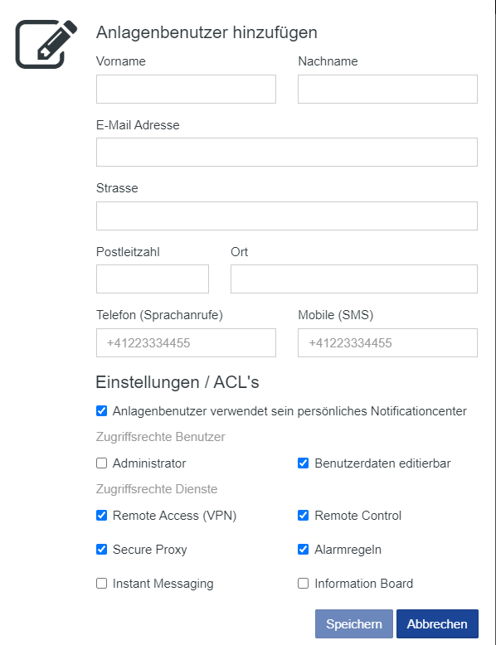Click the edit pencil icon
Viewport: 496px width, 645px height.
coord(46,44)
